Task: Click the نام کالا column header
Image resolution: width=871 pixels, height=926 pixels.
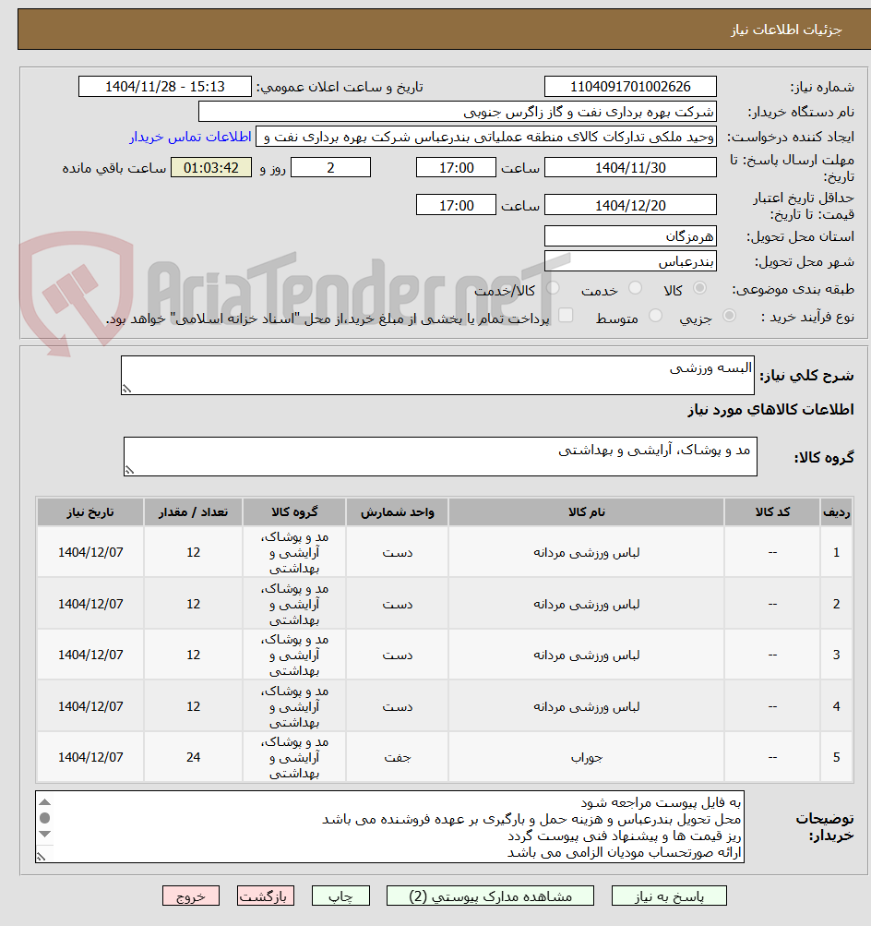Action: [x=587, y=512]
